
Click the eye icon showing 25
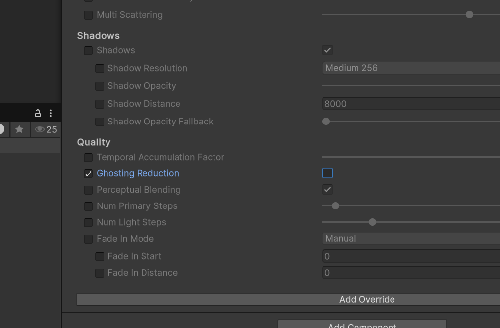(45, 129)
